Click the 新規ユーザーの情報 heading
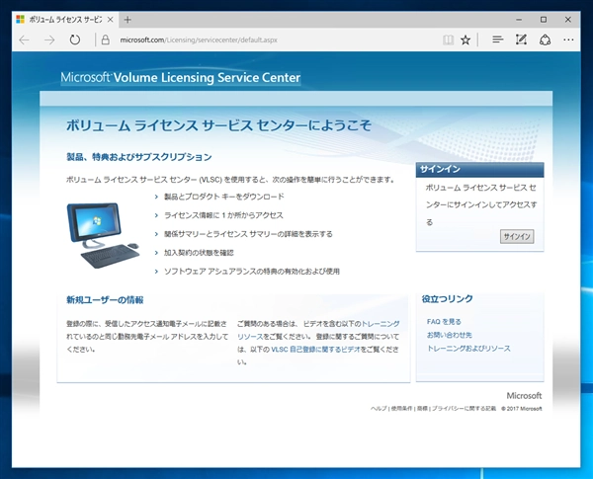 (x=105, y=300)
